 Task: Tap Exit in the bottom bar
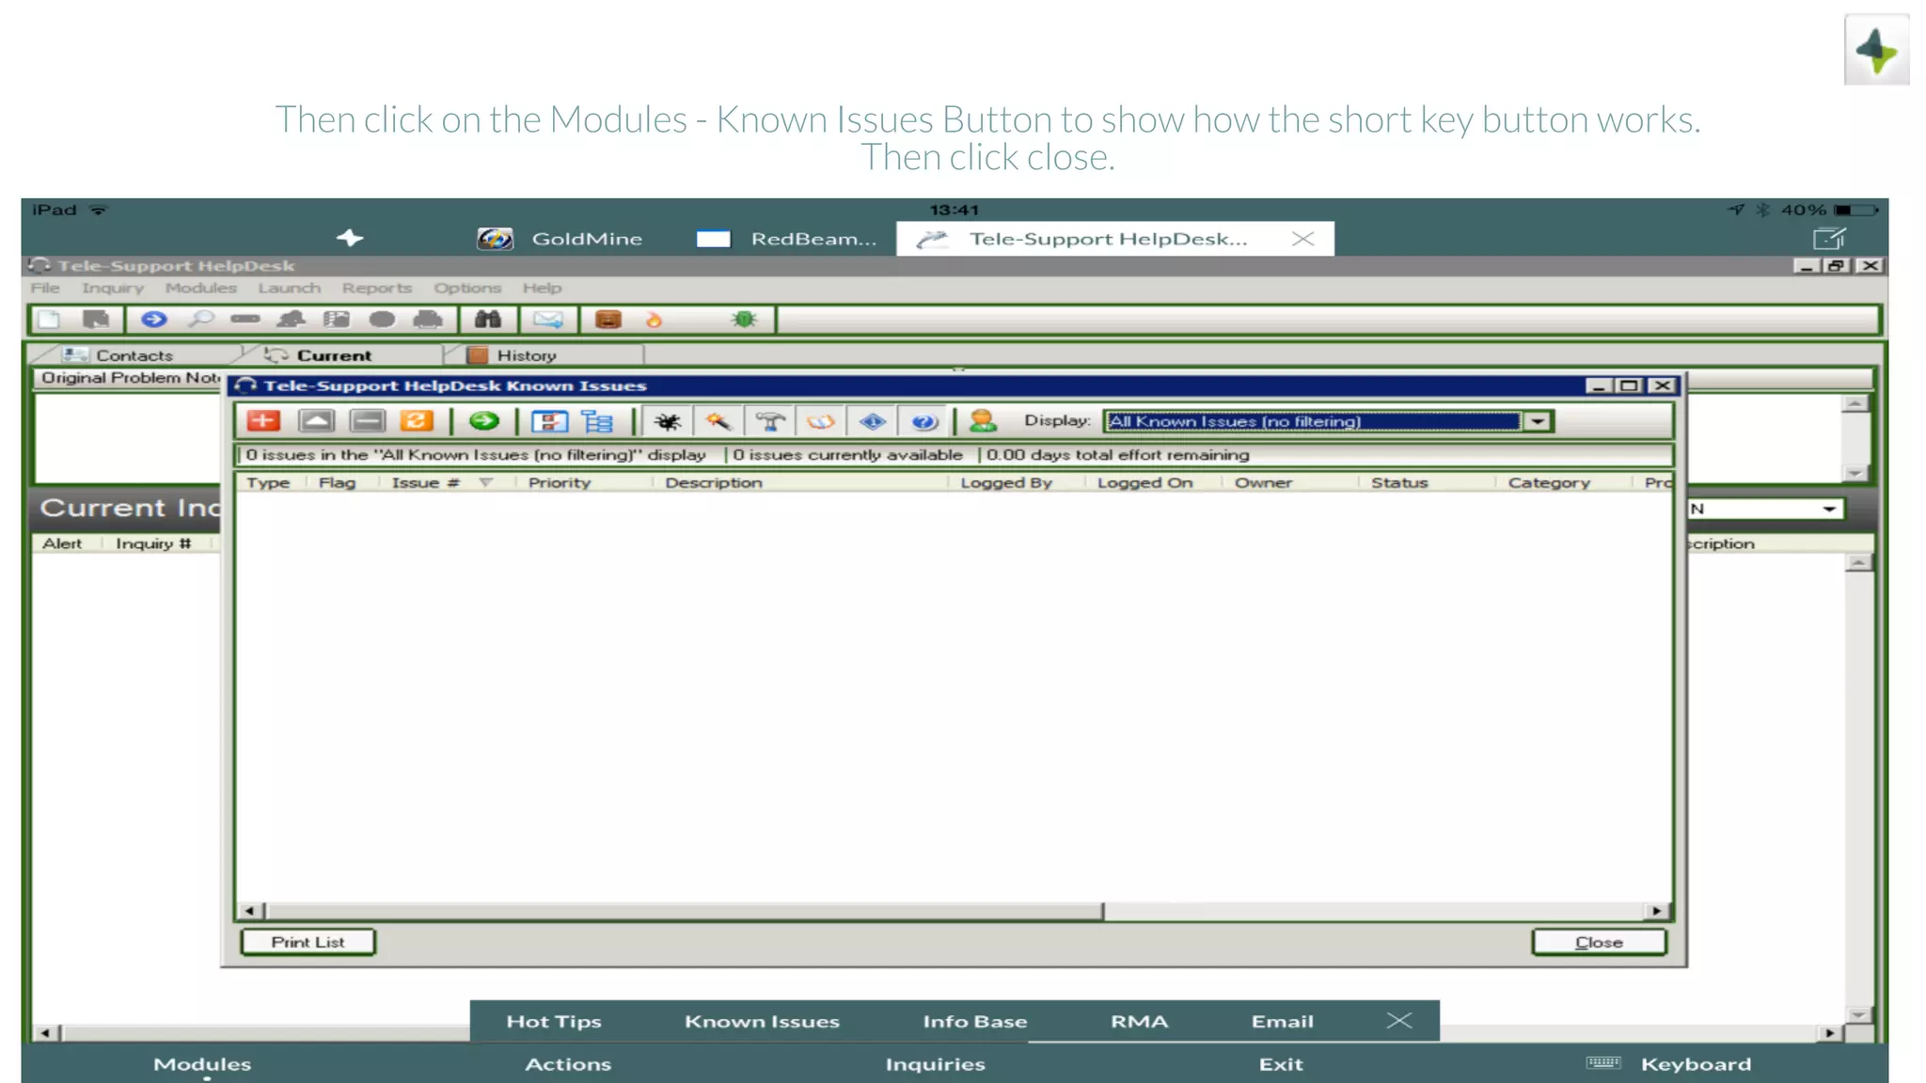(1281, 1064)
